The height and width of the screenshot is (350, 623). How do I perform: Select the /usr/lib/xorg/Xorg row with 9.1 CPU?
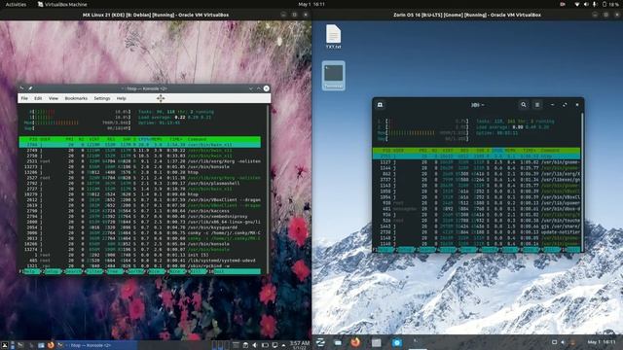[140, 161]
